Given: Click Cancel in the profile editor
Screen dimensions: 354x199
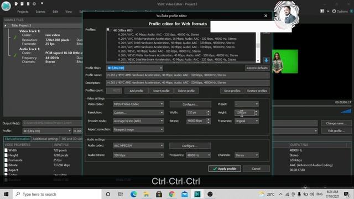Looking at the screenshot, I should point(256,169).
